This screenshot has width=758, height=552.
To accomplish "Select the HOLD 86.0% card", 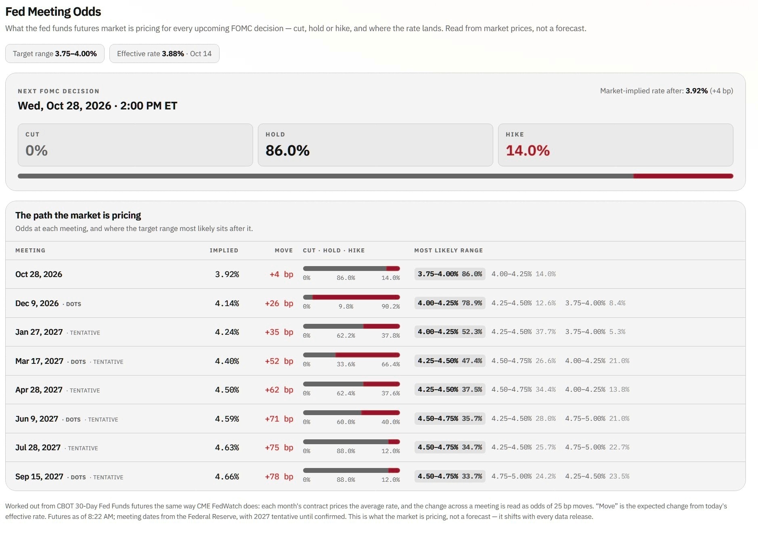I will click(x=375, y=145).
